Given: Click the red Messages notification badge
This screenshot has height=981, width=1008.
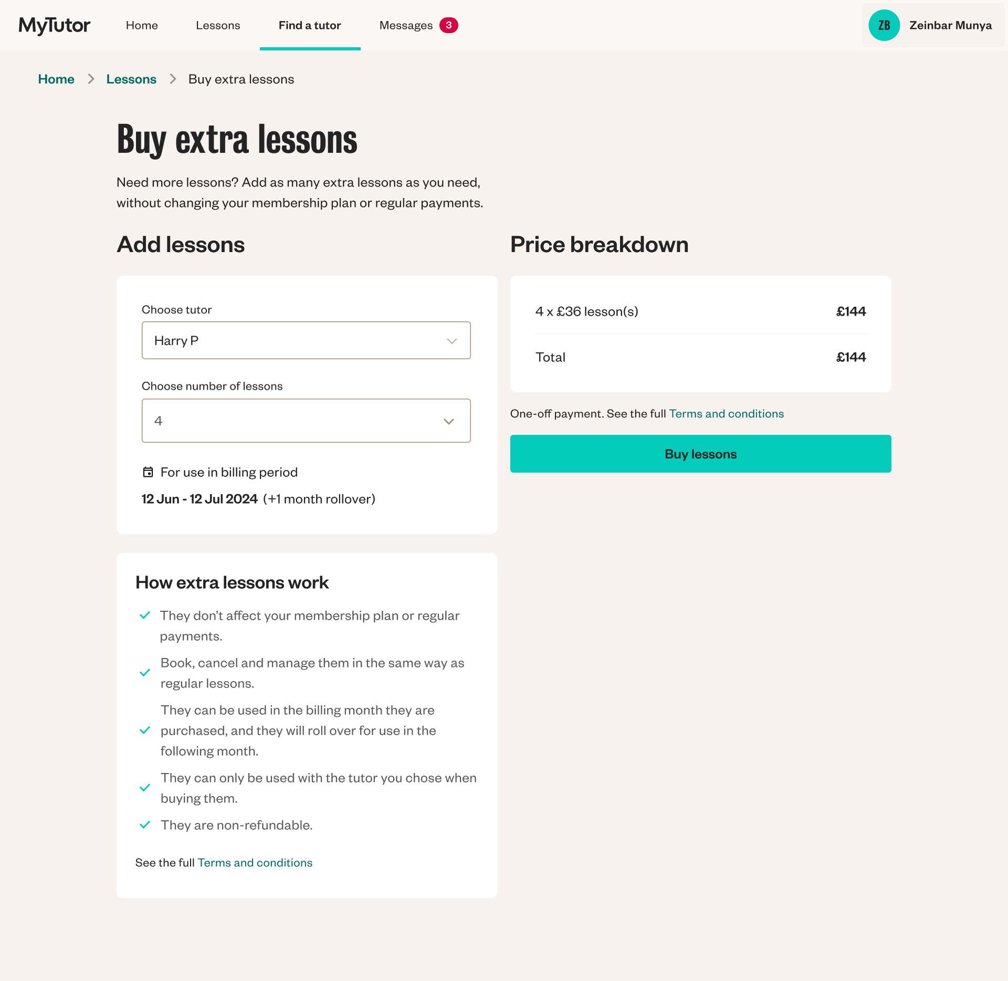Looking at the screenshot, I should point(449,25).
